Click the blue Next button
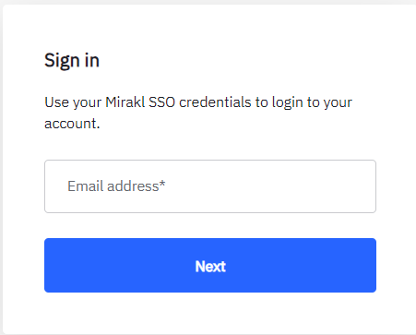 210,265
